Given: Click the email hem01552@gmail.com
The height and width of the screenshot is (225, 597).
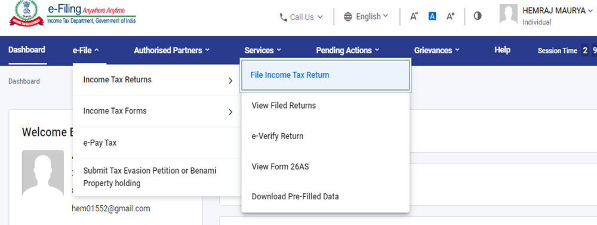Looking at the screenshot, I should coord(111,209).
